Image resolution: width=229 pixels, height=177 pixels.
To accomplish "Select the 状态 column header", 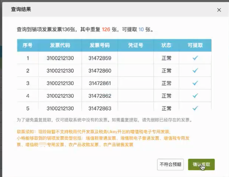I will pyautogui.click(x=166, y=45).
